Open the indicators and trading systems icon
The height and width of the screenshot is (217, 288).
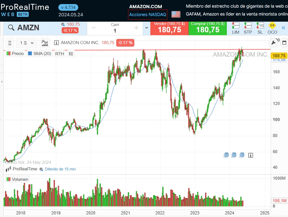point(45,43)
